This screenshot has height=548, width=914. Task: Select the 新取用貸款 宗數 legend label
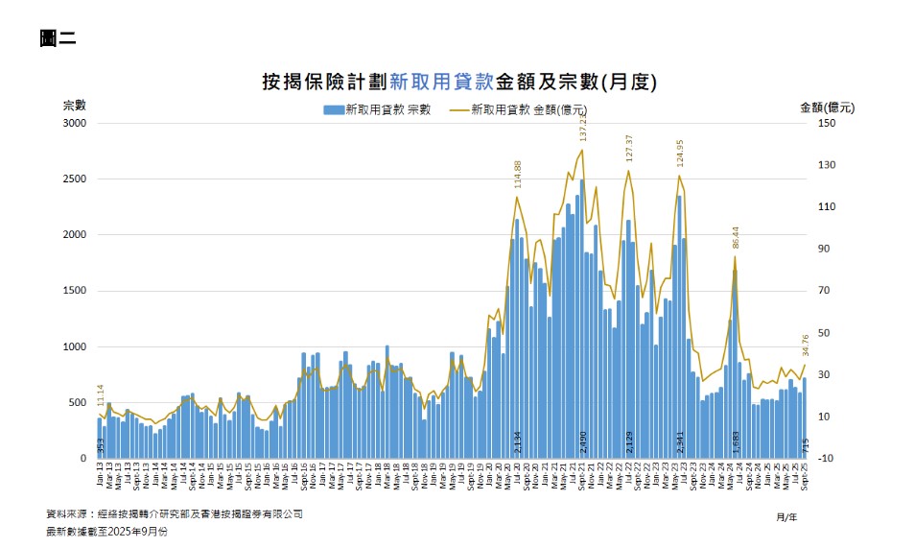pos(387,110)
